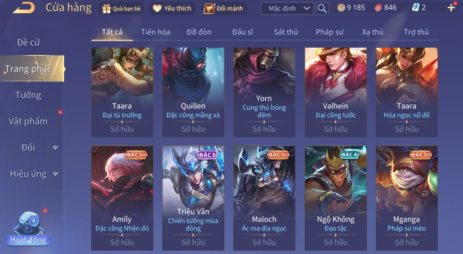The width and height of the screenshot is (463, 254).
Task: Open the Mặc định sort dropdown
Action: 287,9
